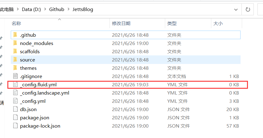Expand the Data (D:) breadcrumb chevron
The height and width of the screenshot is (138, 263).
pos(45,9)
